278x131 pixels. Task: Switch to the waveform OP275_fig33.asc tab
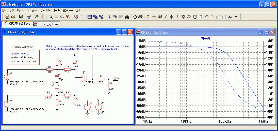click(x=46, y=24)
